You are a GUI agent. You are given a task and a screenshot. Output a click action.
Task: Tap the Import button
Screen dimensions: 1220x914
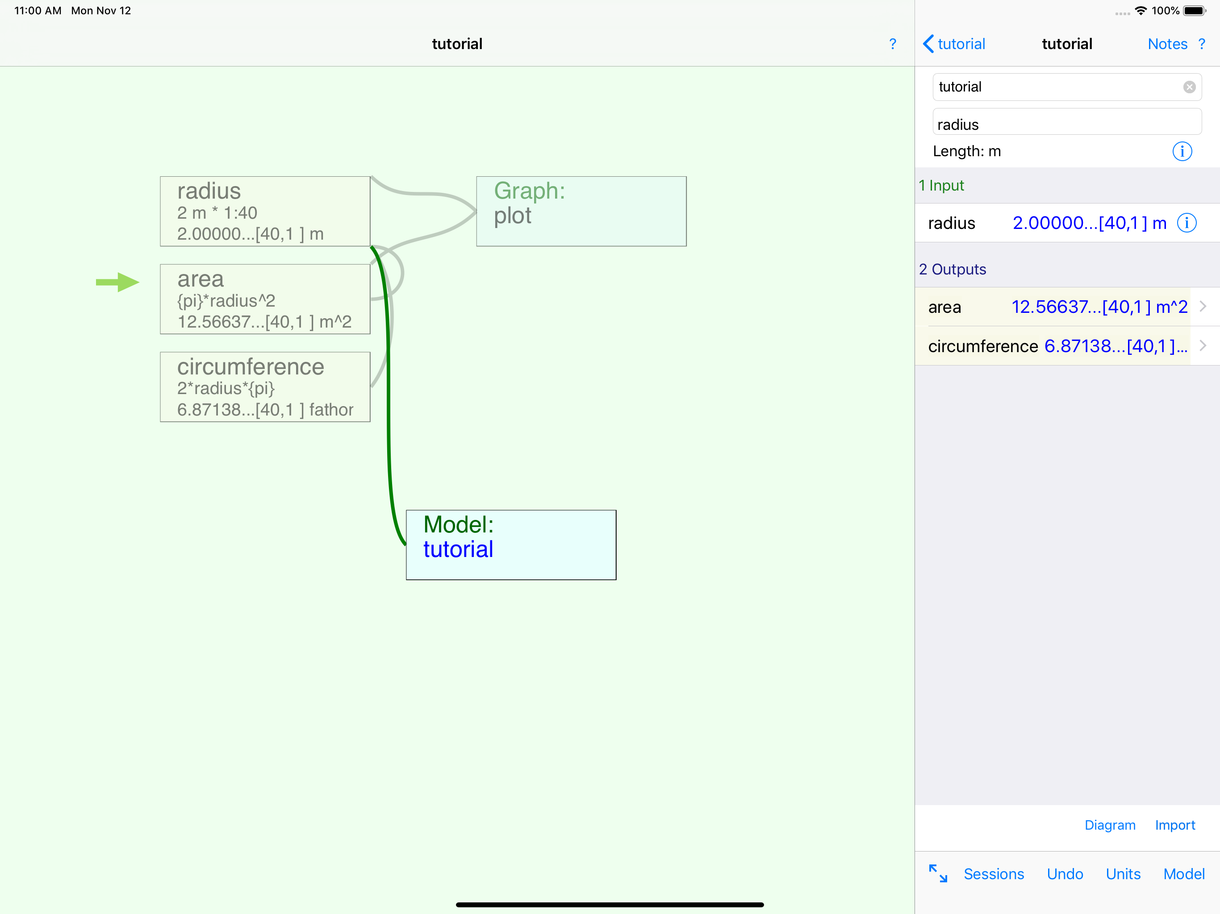pyautogui.click(x=1175, y=825)
